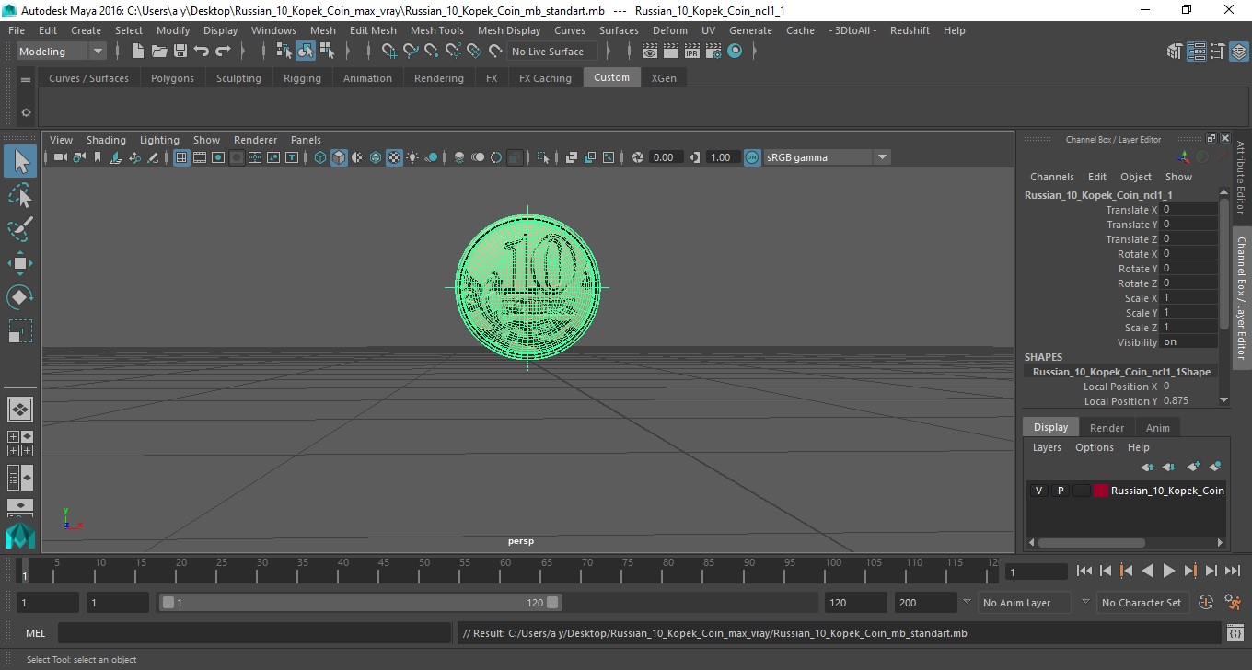Toggle film gate display in viewport
The height and width of the screenshot is (670, 1252).
pos(200,157)
